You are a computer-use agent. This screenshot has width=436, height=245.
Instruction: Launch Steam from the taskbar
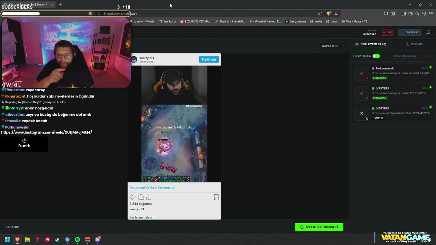[57, 240]
